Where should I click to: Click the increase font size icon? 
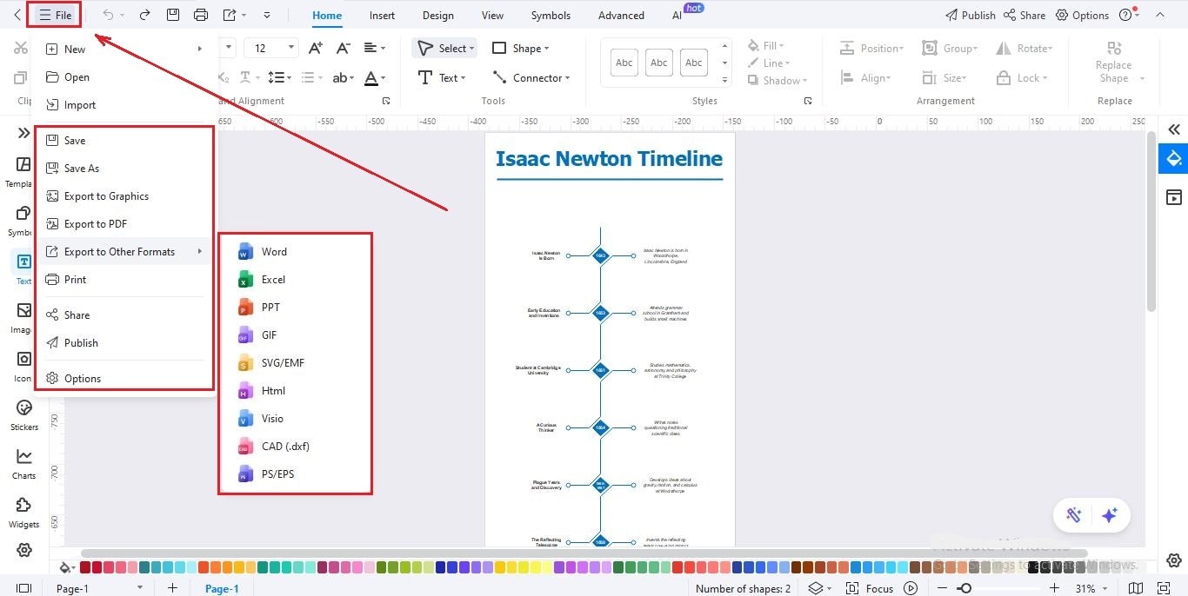coord(316,49)
